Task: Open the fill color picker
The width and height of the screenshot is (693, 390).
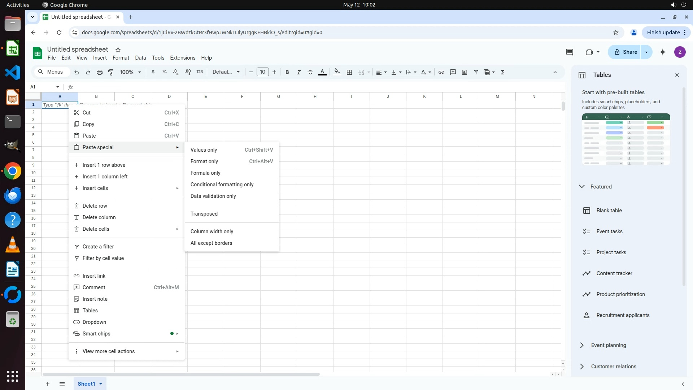Action: pyautogui.click(x=337, y=71)
